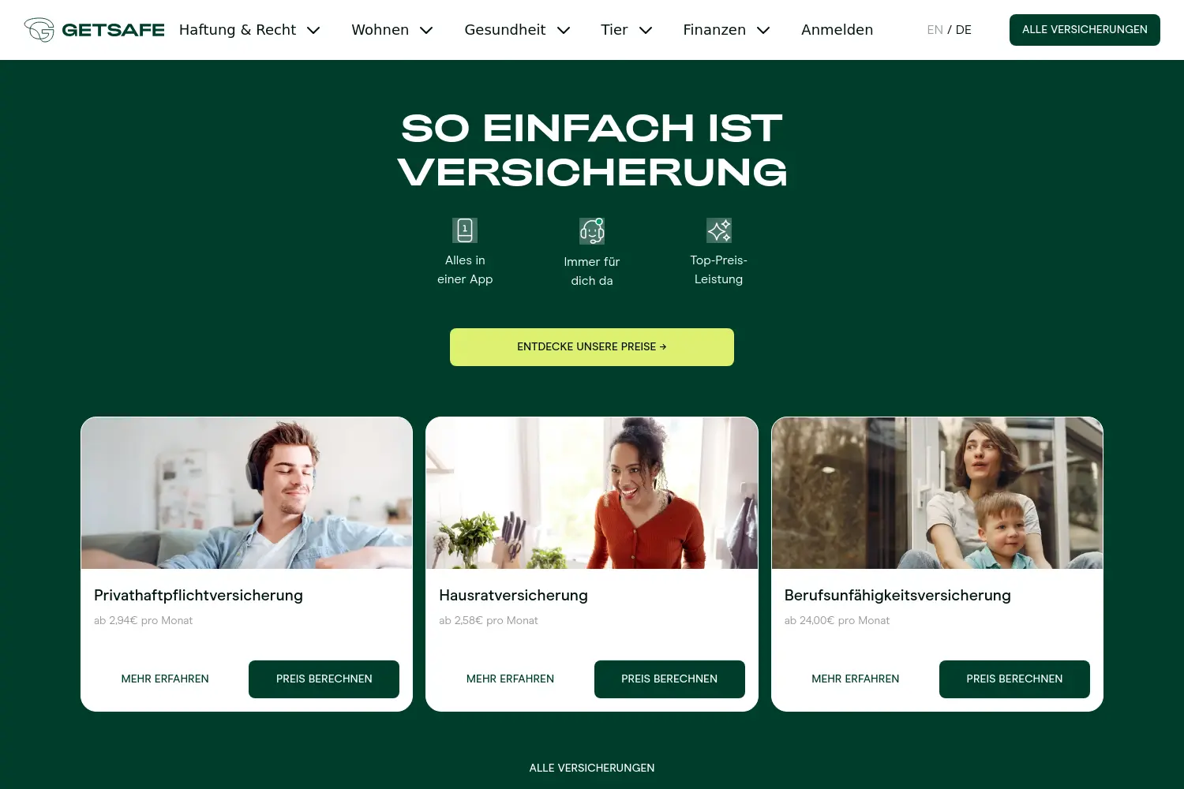1184x789 pixels.
Task: Open the bottom Alle Versicherungen link
Action: pos(592,768)
